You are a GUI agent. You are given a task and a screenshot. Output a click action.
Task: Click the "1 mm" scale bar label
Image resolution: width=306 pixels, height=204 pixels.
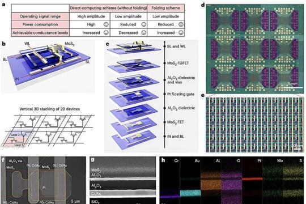pos(293,84)
